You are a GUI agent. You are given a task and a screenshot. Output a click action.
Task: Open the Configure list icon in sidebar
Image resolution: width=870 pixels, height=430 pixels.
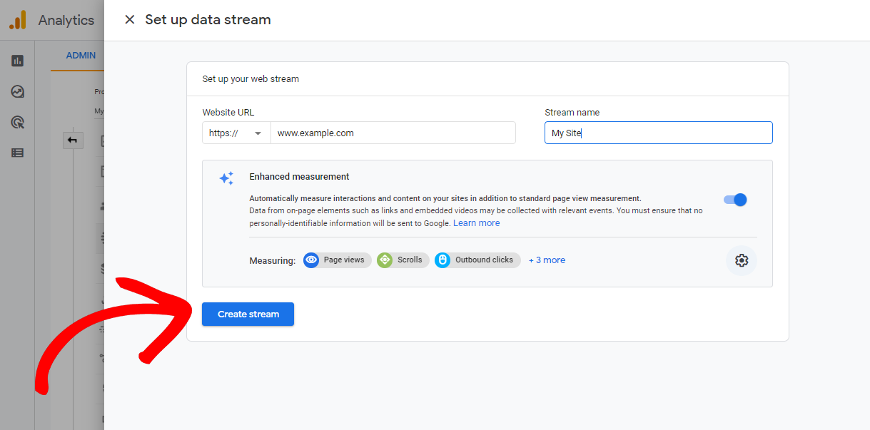tap(18, 153)
